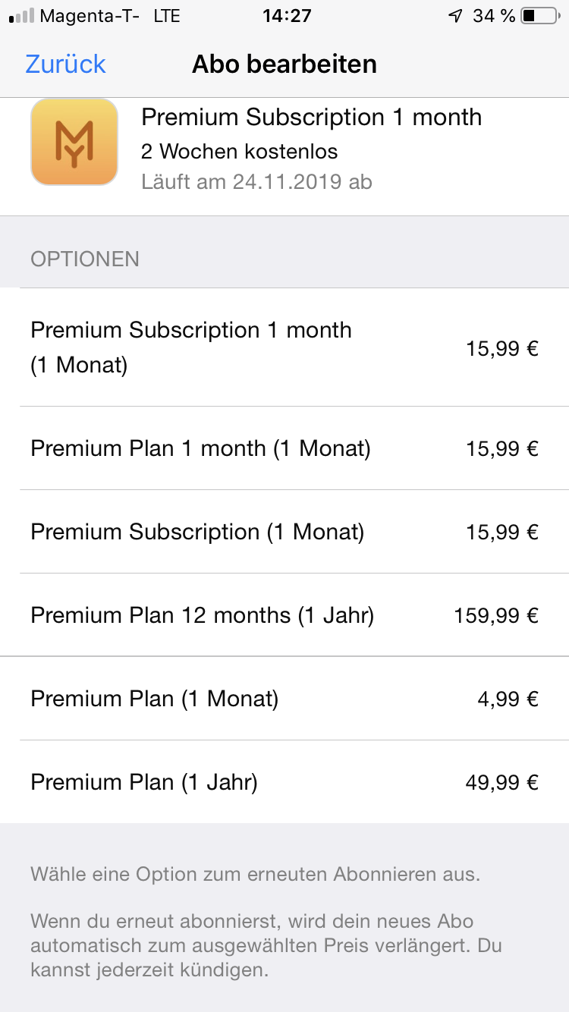Tap the Premium Subscription 1 month header title
Image resolution: width=569 pixels, height=1012 pixels.
pos(311,118)
